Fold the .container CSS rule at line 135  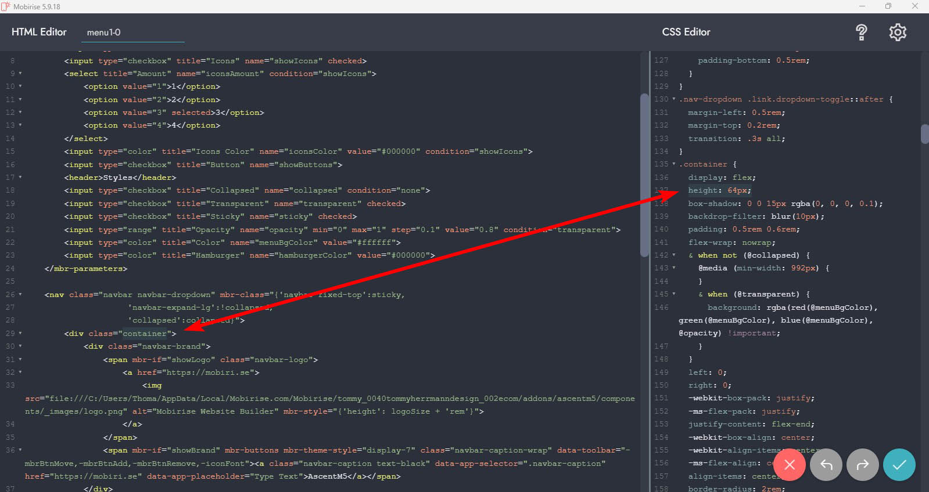674,164
